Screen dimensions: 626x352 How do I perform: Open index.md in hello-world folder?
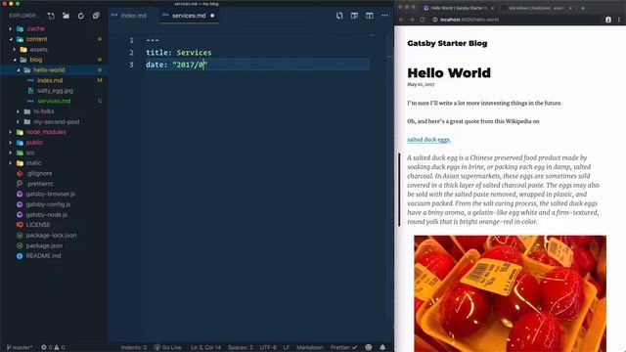point(50,80)
